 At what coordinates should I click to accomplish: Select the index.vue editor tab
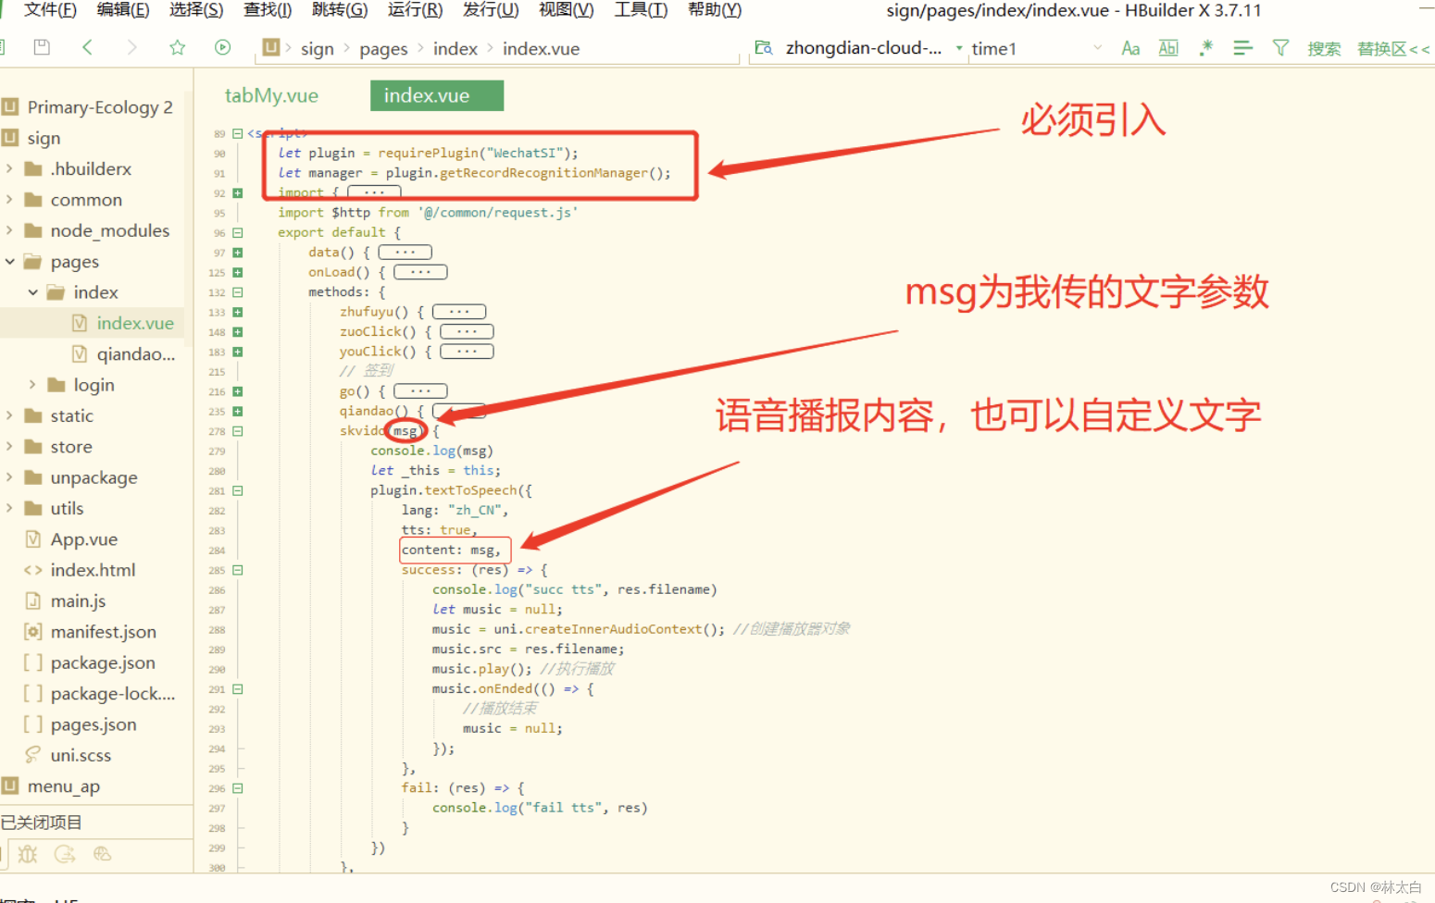point(436,95)
